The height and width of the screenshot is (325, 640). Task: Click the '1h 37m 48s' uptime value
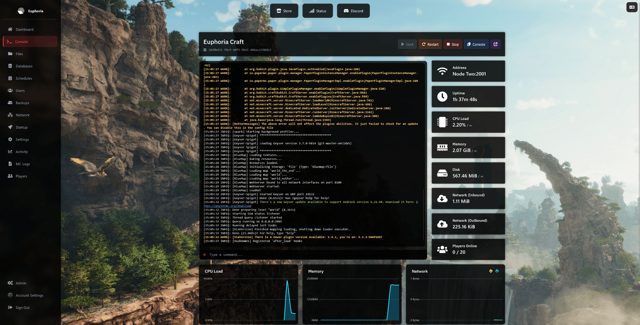(x=465, y=99)
